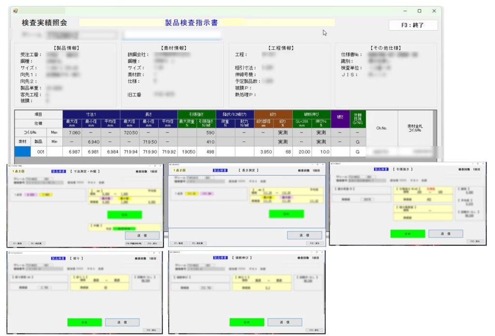The height and width of the screenshot is (336, 495).
Task: Click F12 戻る in the 絞り window
Action: pos(152,330)
